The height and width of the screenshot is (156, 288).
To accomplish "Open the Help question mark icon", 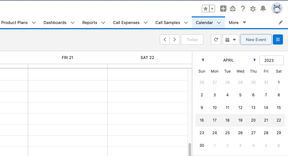I will coord(243,9).
